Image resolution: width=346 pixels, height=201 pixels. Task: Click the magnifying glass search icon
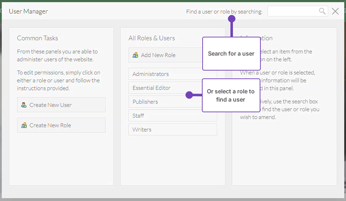coord(322,11)
